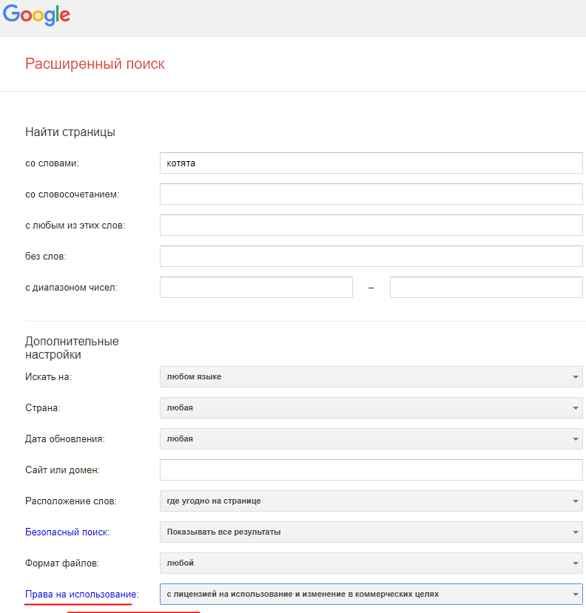
Task: Open the language selector showing "любом языке"
Action: pyautogui.click(x=370, y=376)
